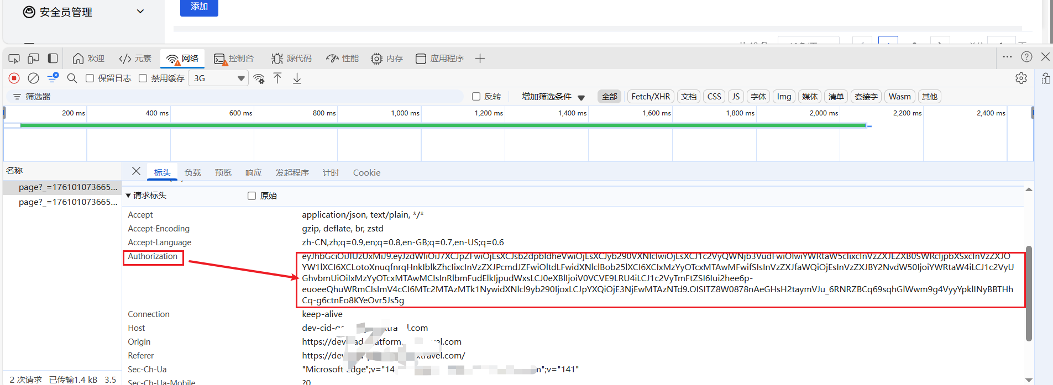The height and width of the screenshot is (385, 1053).
Task: Toggle the sidebar dock icon
Action: pos(53,58)
